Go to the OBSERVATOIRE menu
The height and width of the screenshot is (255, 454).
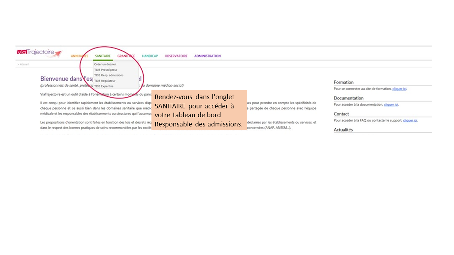click(176, 56)
